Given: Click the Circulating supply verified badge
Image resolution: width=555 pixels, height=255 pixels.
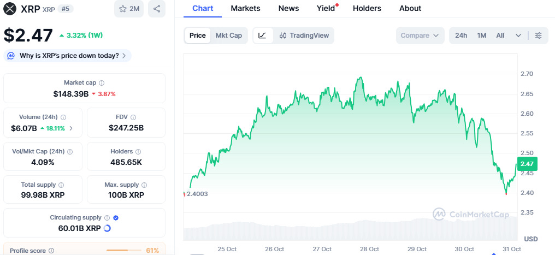Looking at the screenshot, I should 116,218.
